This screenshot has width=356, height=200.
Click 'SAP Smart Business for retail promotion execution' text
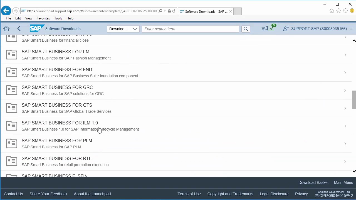tap(65, 165)
